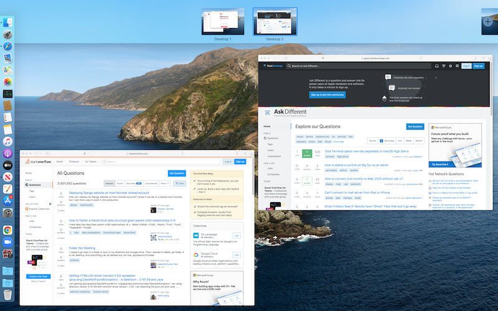Viewport: 498px width, 311px height.
Task: Open How to delete a symlink question
Action: (356, 165)
